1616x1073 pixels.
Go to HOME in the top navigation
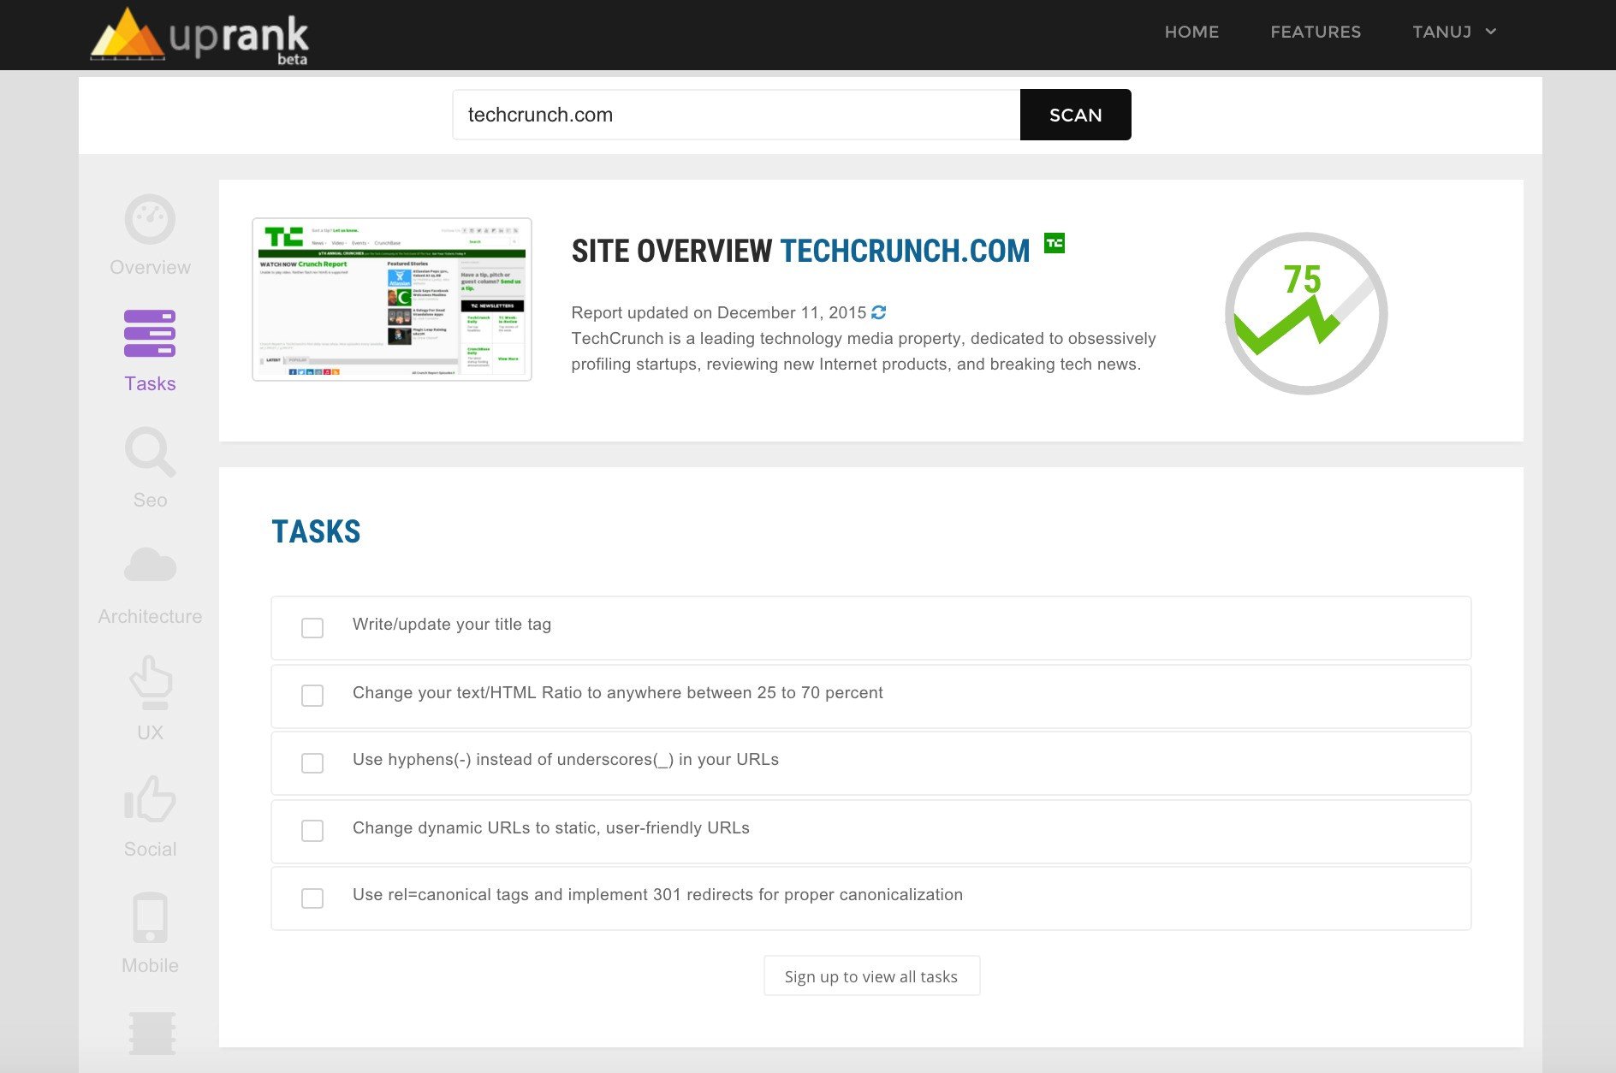[1191, 32]
